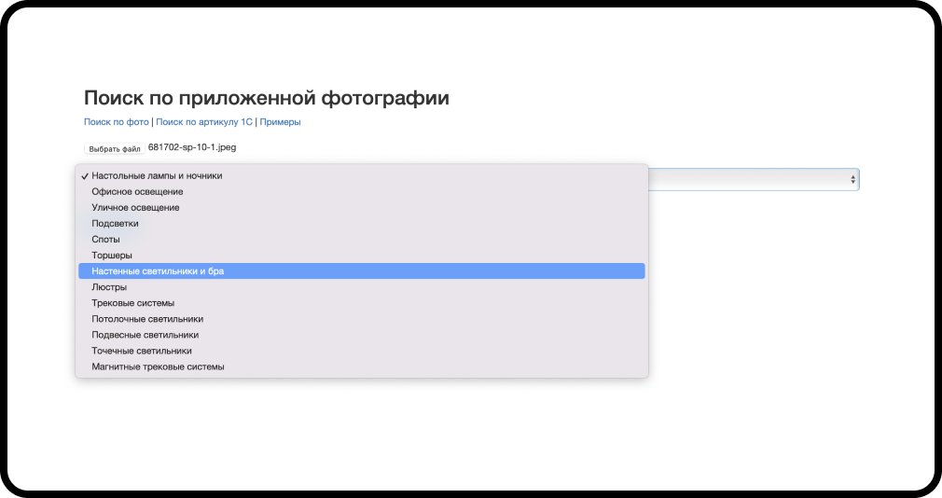Select 'Настольные лампы и ночники' option
Viewport: 942px width, 498px height.
[157, 175]
